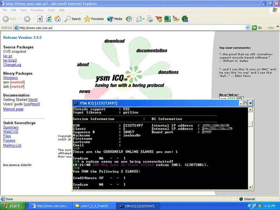Open the Mail button dropdown arrow

tap(143, 19)
